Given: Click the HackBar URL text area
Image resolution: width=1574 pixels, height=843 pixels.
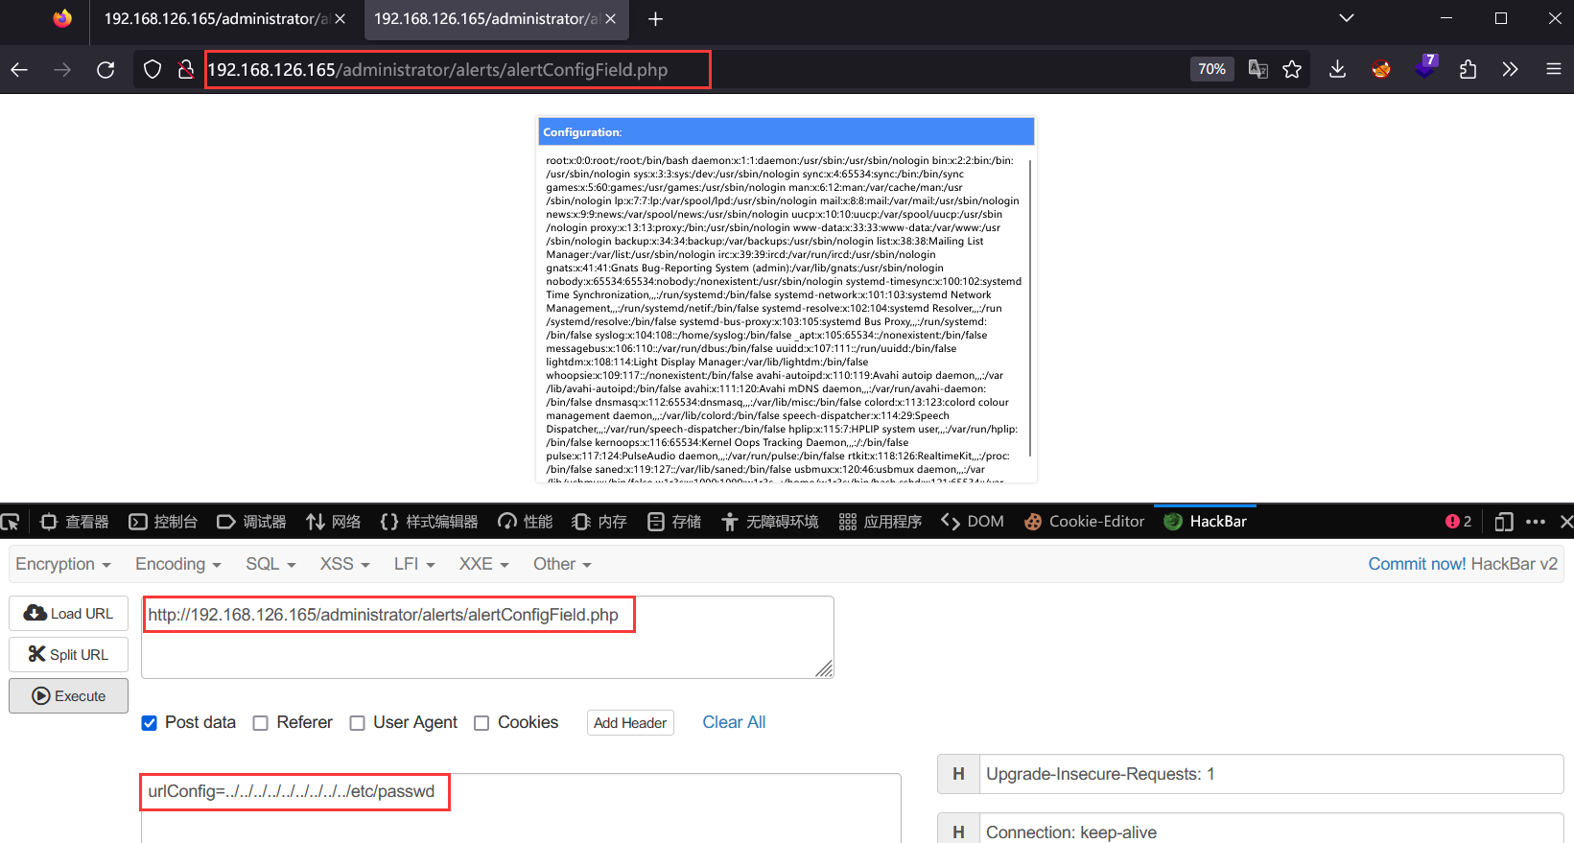Looking at the screenshot, I should tap(487, 637).
